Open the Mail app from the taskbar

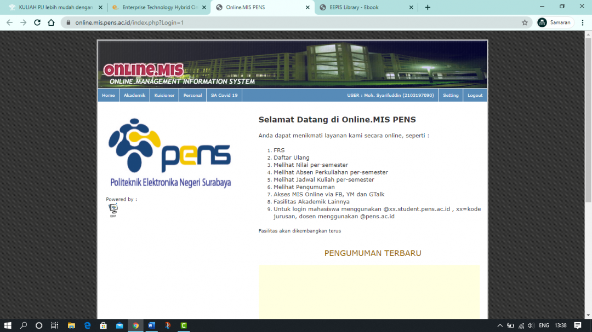click(119, 325)
